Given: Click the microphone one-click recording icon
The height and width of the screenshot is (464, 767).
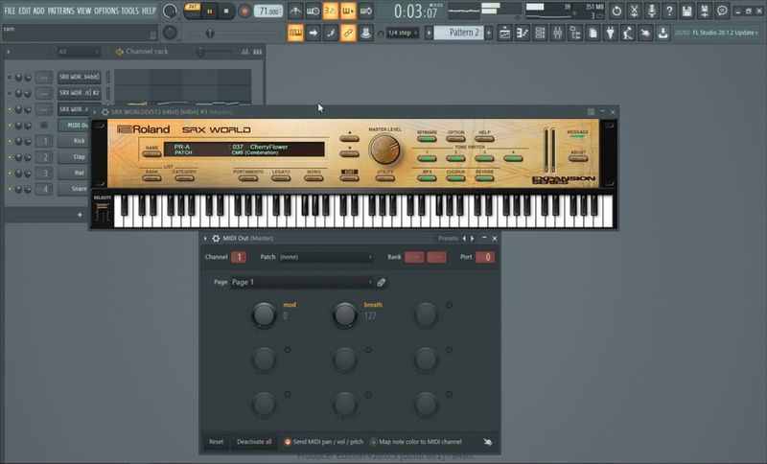Looking at the screenshot, I should (652, 11).
